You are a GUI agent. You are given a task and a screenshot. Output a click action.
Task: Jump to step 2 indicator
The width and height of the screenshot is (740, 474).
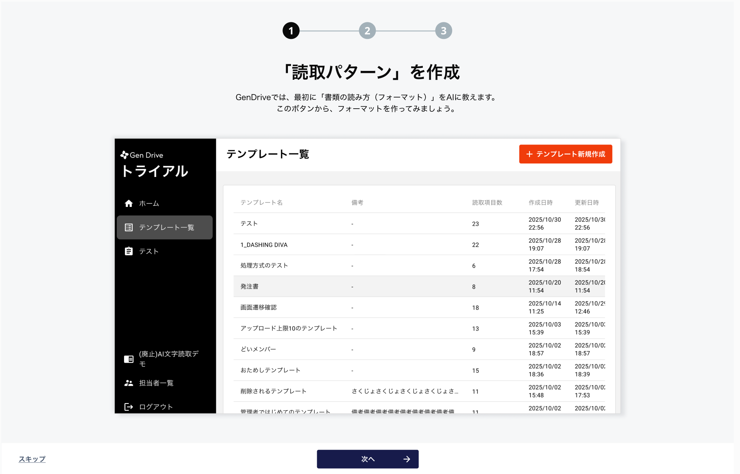click(x=367, y=31)
